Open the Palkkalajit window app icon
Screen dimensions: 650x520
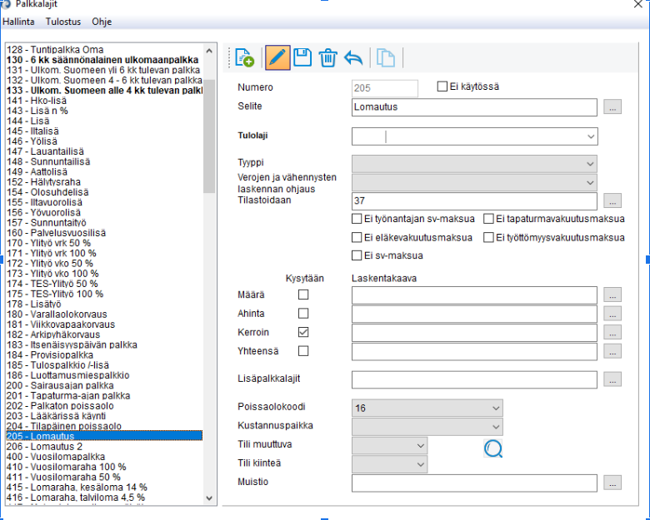click(x=5, y=4)
